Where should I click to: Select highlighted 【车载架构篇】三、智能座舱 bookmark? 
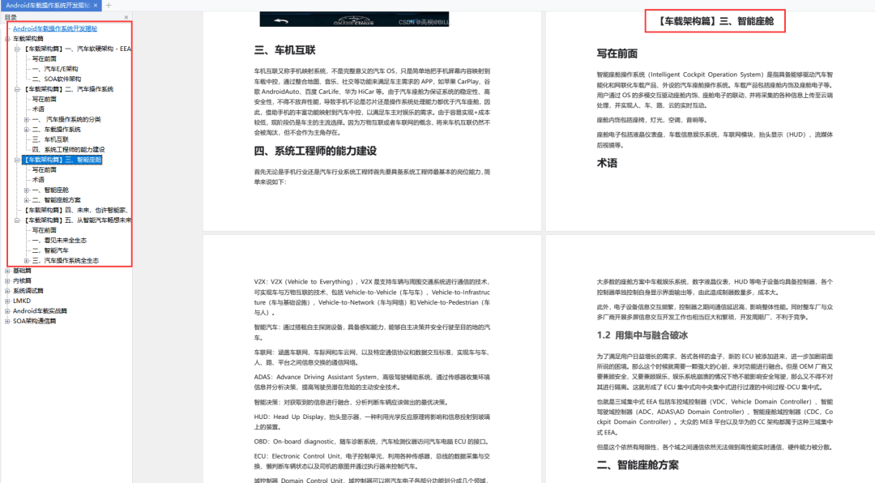(x=62, y=160)
